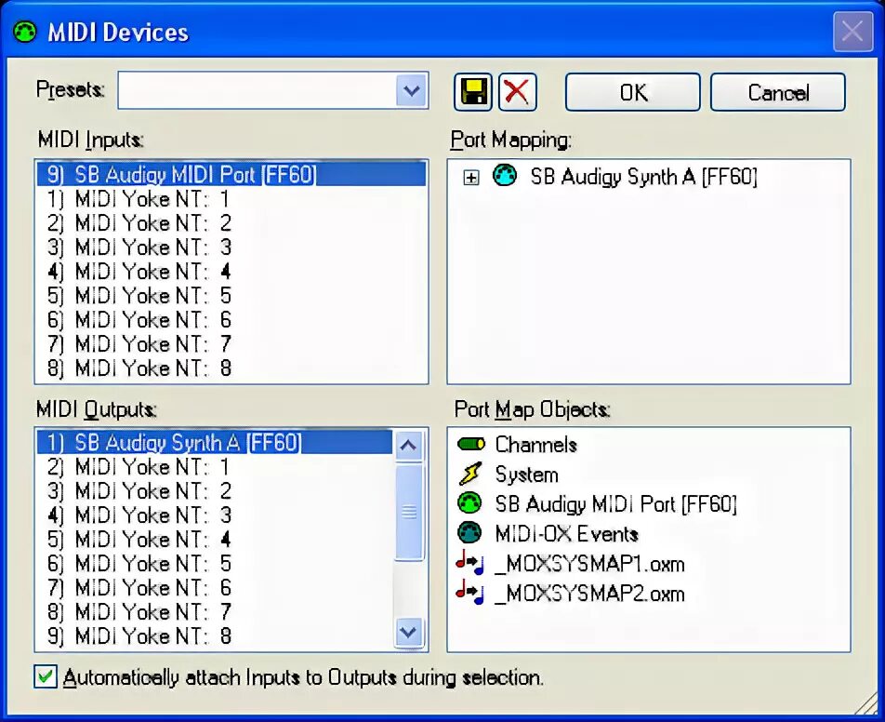Select output 6) MIDI Yoke NT: 5
The width and height of the screenshot is (885, 722).
(x=215, y=564)
